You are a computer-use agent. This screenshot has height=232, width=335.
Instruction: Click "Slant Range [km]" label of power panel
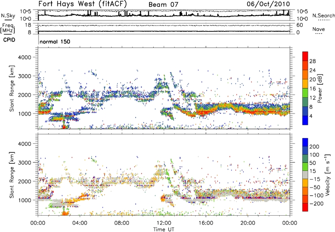click(12, 88)
